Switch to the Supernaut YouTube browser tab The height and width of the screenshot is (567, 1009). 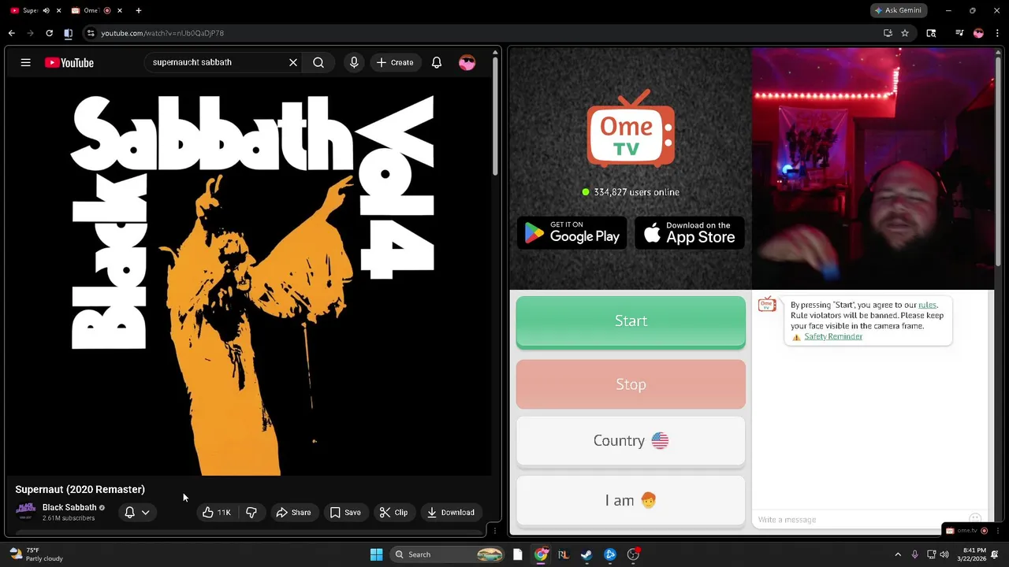[x=30, y=10]
